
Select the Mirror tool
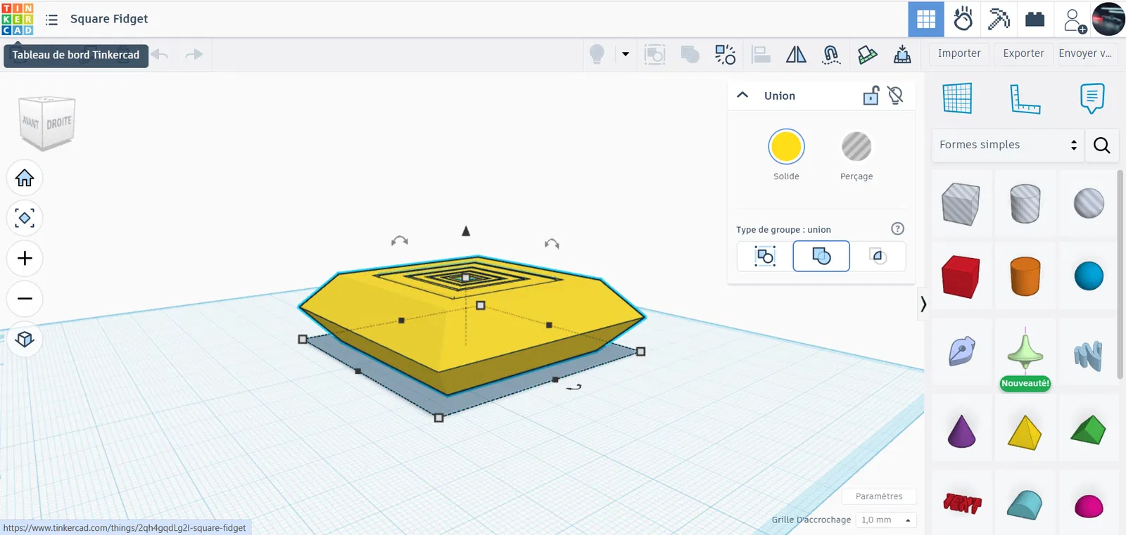click(796, 54)
